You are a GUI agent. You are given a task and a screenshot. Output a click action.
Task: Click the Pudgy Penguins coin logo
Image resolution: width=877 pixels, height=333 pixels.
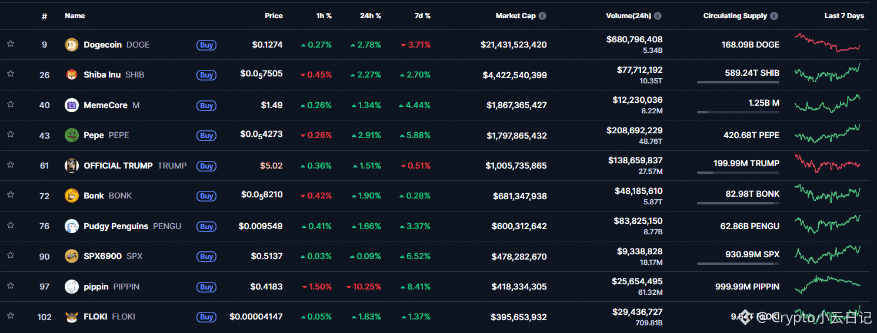(x=71, y=226)
